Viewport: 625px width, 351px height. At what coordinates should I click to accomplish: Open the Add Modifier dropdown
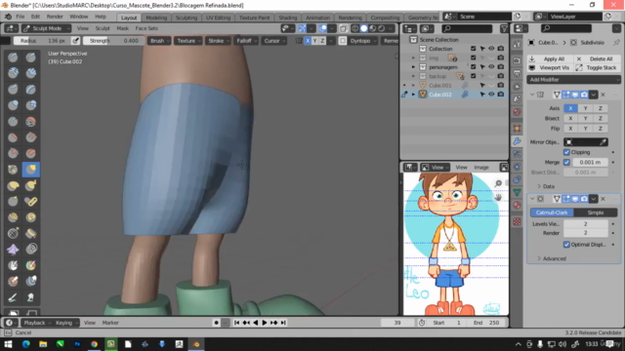coord(573,80)
